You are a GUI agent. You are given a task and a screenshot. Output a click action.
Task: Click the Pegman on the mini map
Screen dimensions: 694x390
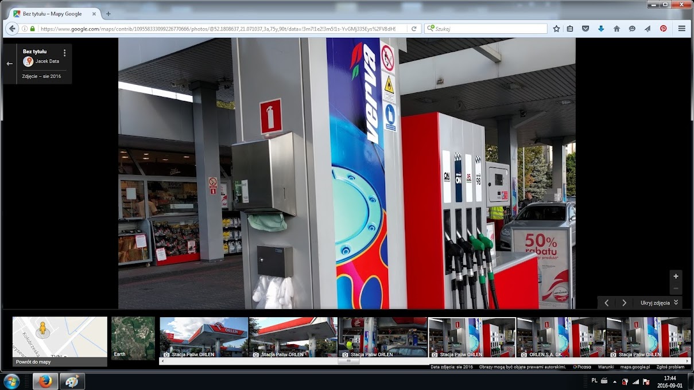point(42,329)
